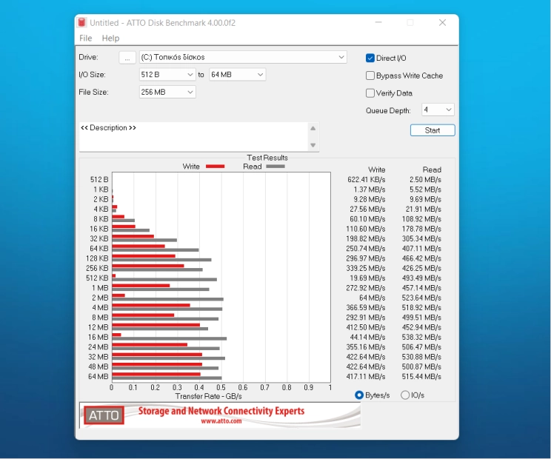Click the ATTO Disk Benchmark title bar icon
The height and width of the screenshot is (459, 551).
[x=82, y=22]
